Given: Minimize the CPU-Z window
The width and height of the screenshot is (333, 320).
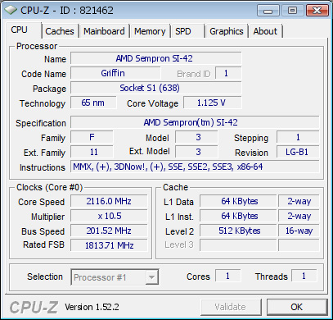Looking at the screenshot, I should click(268, 11).
